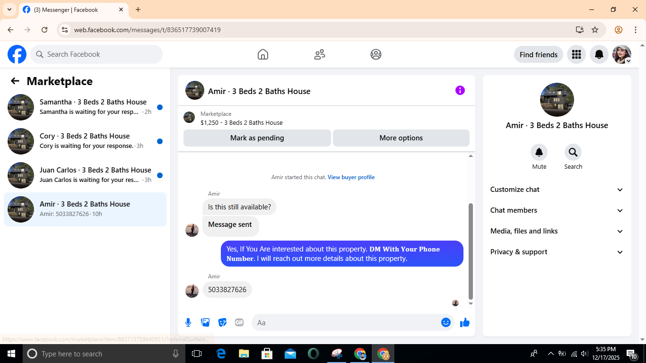Open the Groups icon in top navigation
This screenshot has height=363, width=646.
pos(376,54)
